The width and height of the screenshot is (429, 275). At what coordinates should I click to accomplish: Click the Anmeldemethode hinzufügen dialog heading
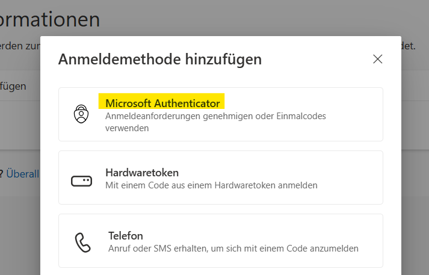(159, 59)
